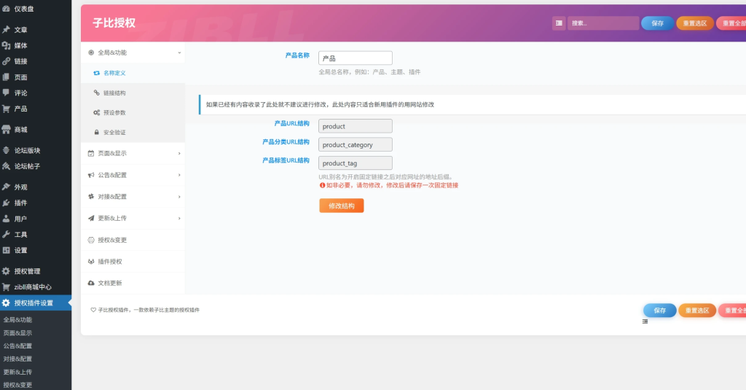Viewport: 746px width, 390px height.
Task: Click the gear icon beside 授权管理
Action: 6,271
